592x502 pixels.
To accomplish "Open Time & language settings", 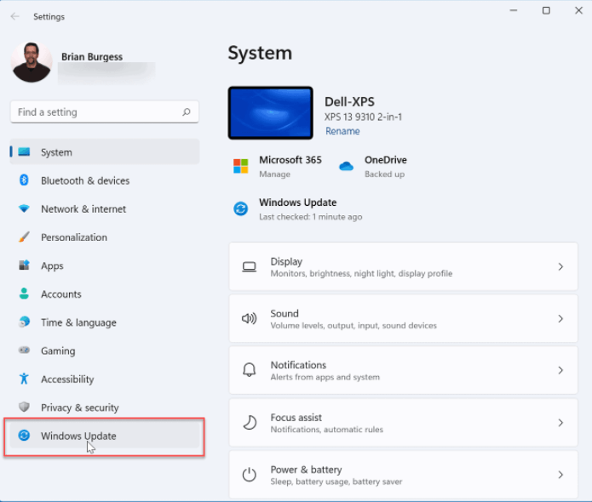I will coord(105,322).
